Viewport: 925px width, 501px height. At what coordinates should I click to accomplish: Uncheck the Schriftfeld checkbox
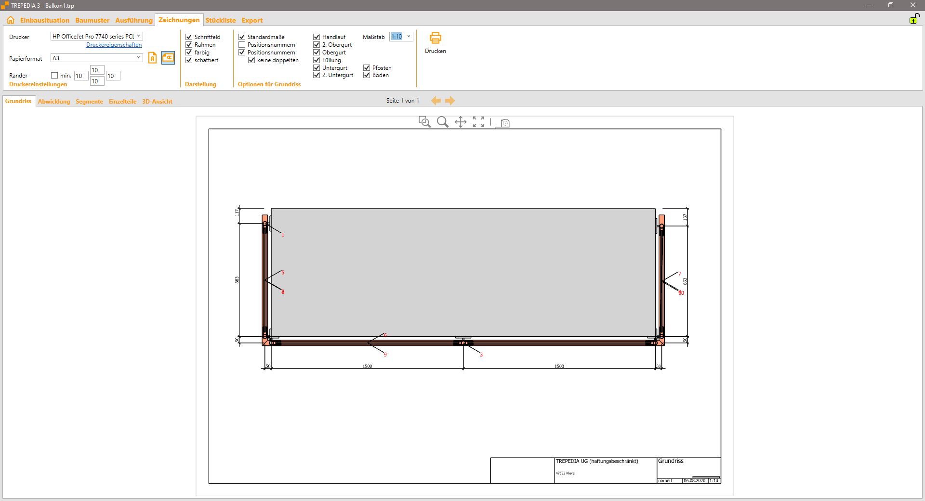click(189, 37)
